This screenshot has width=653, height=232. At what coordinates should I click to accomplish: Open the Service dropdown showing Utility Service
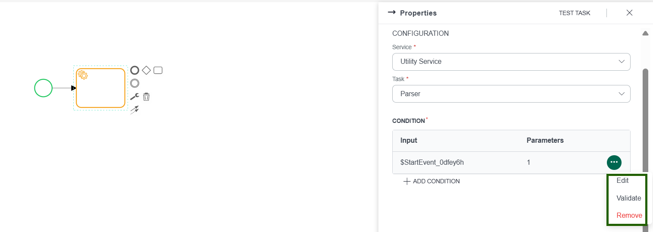tap(511, 62)
